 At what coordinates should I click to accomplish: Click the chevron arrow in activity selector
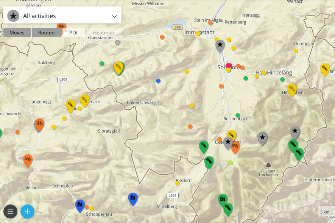click(x=115, y=16)
